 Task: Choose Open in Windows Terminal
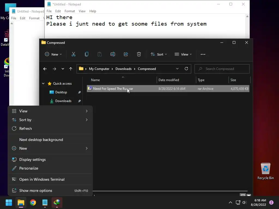[x=50, y=179]
